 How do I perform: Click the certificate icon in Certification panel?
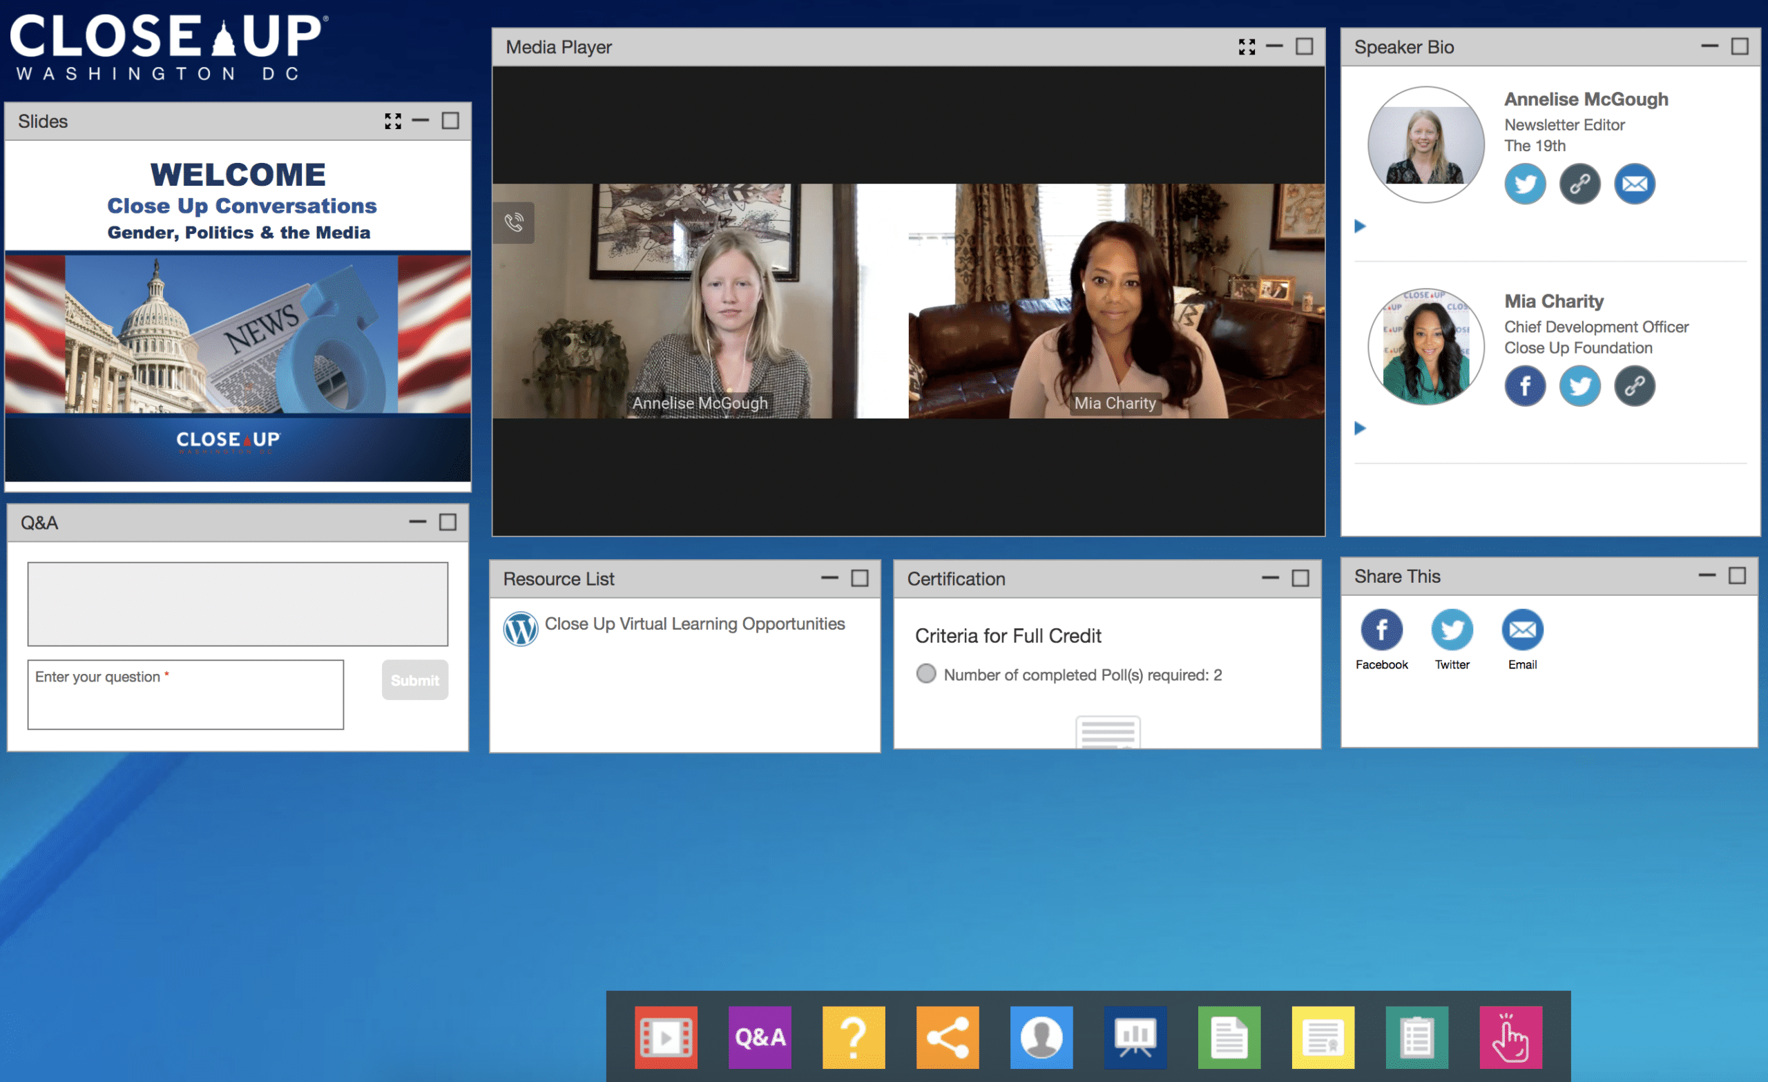pyautogui.click(x=1107, y=732)
